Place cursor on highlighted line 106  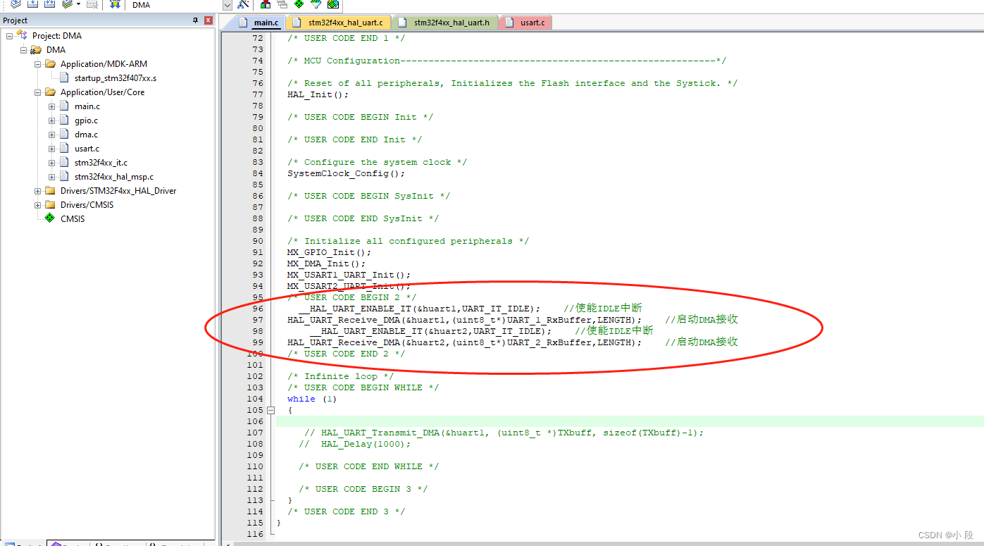click(x=629, y=421)
